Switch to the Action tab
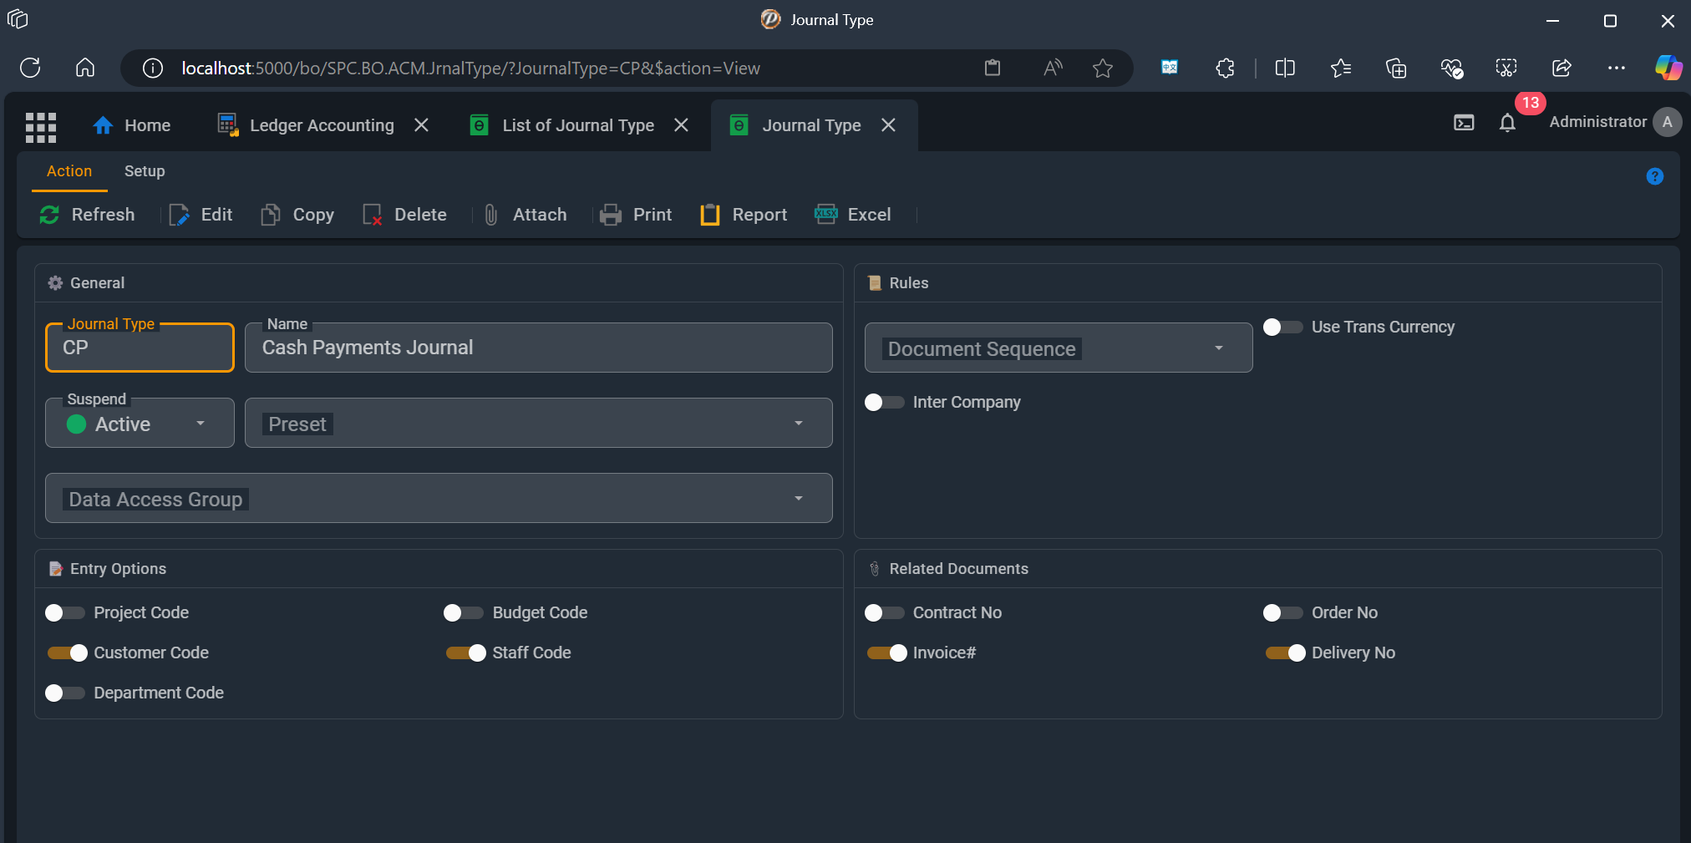This screenshot has width=1691, height=843. tap(69, 171)
